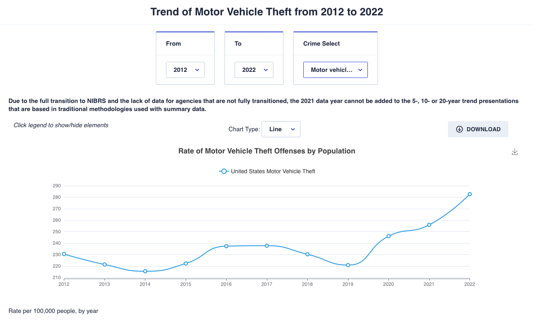
Task: Open the To year dropdown
Action: coord(254,70)
